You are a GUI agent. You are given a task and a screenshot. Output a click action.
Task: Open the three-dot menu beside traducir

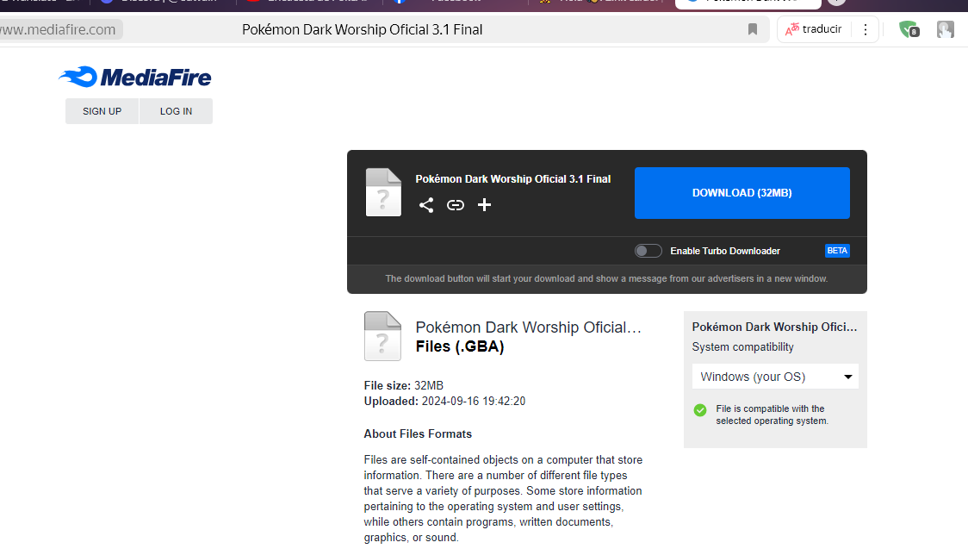coord(865,30)
